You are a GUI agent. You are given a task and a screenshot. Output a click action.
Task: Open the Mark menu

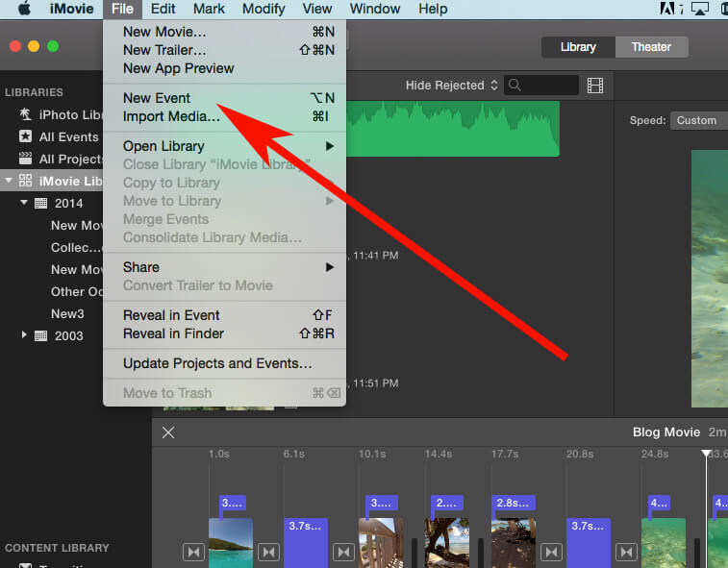[x=209, y=9]
